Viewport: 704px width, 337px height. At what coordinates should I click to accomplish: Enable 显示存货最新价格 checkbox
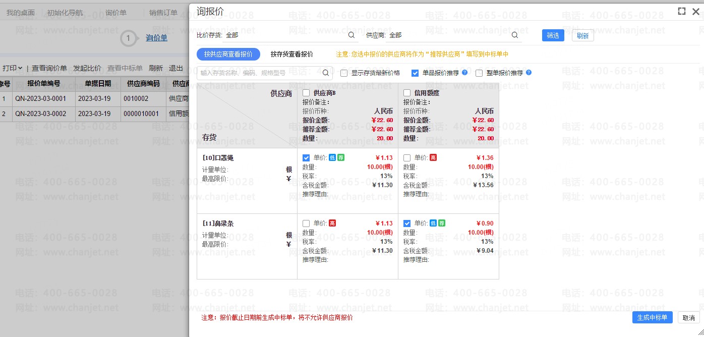[x=344, y=73]
